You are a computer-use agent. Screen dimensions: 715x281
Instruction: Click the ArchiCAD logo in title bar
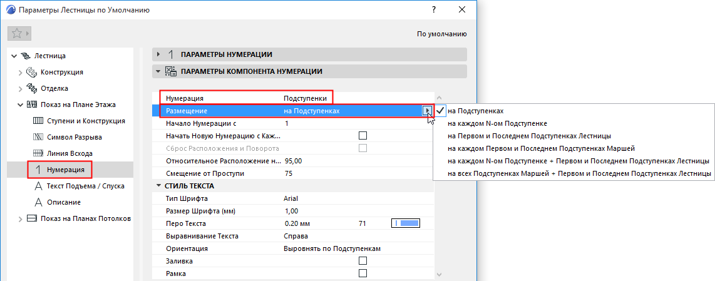tap(11, 9)
